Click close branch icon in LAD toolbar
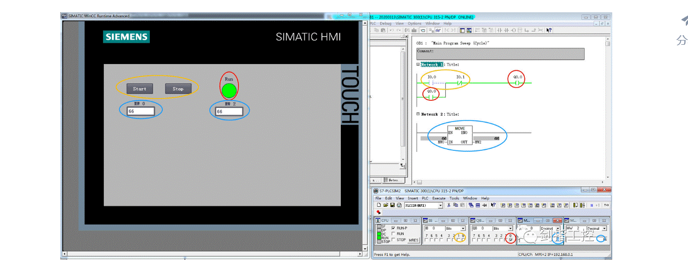688x273 pixels. (533, 30)
